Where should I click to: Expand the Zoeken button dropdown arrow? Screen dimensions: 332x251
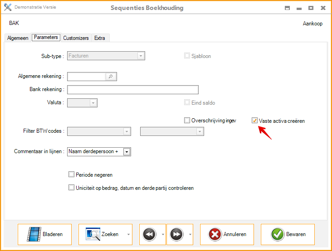point(128,235)
